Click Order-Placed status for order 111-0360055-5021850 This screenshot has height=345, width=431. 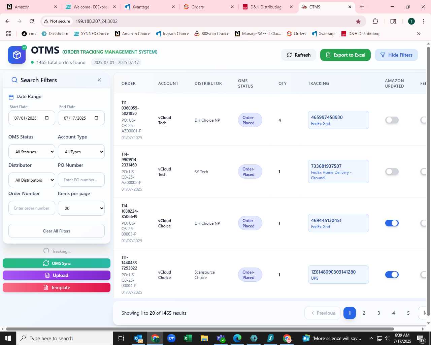(250, 120)
